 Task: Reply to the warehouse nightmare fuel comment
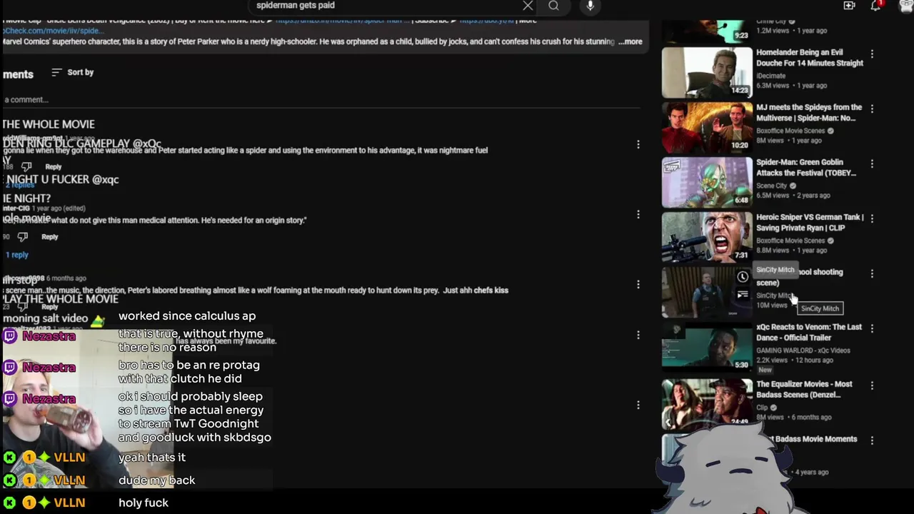pyautogui.click(x=54, y=167)
